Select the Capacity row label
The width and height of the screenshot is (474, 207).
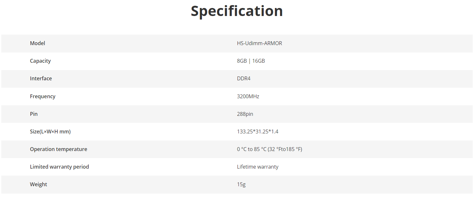[x=40, y=61]
